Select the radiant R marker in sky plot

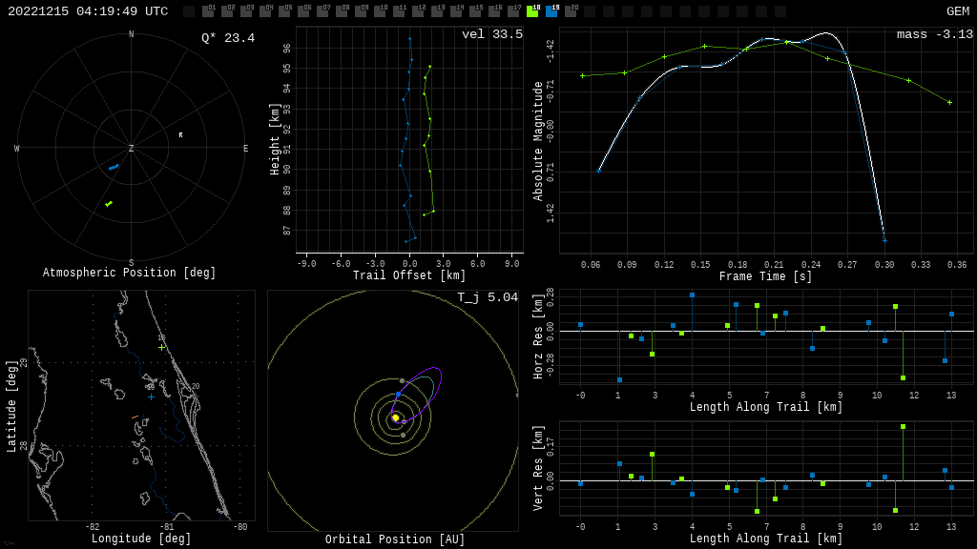pyautogui.click(x=180, y=135)
